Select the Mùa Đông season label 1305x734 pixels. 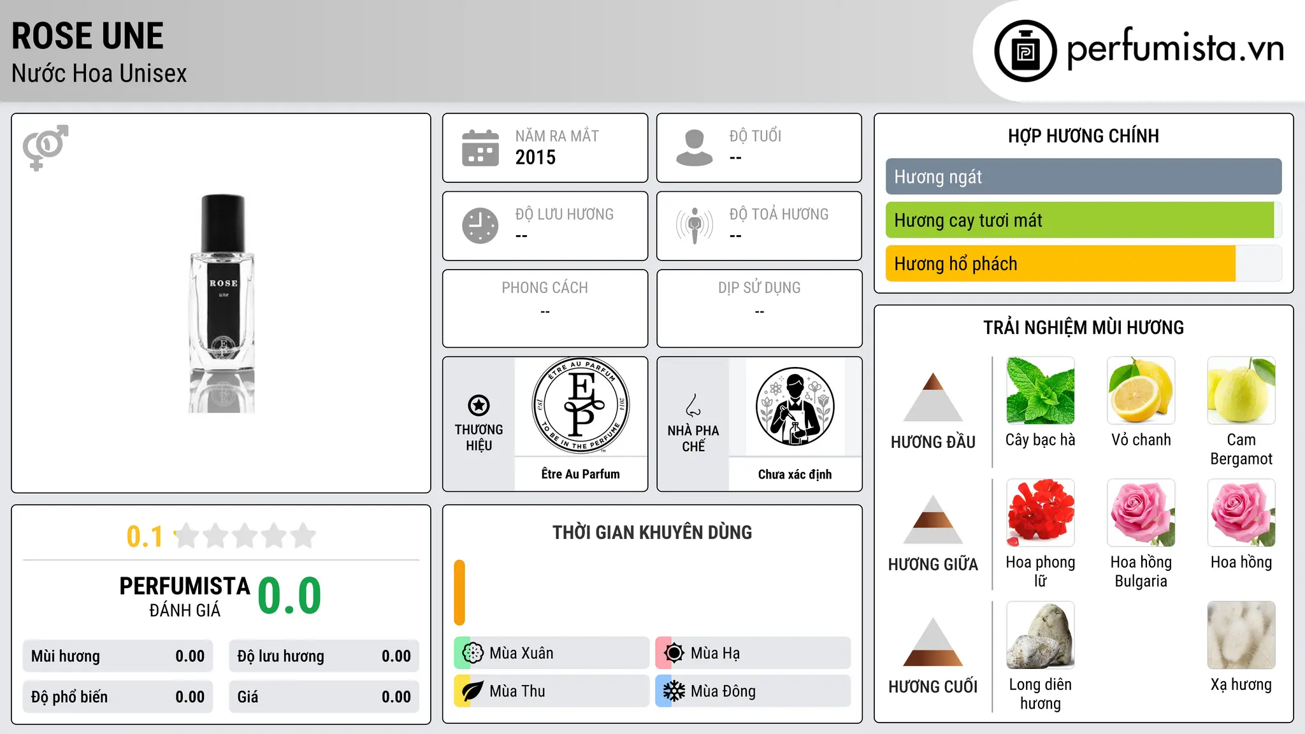(x=723, y=691)
